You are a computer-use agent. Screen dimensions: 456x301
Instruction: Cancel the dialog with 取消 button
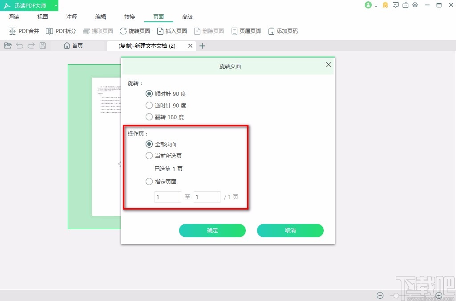tap(290, 231)
